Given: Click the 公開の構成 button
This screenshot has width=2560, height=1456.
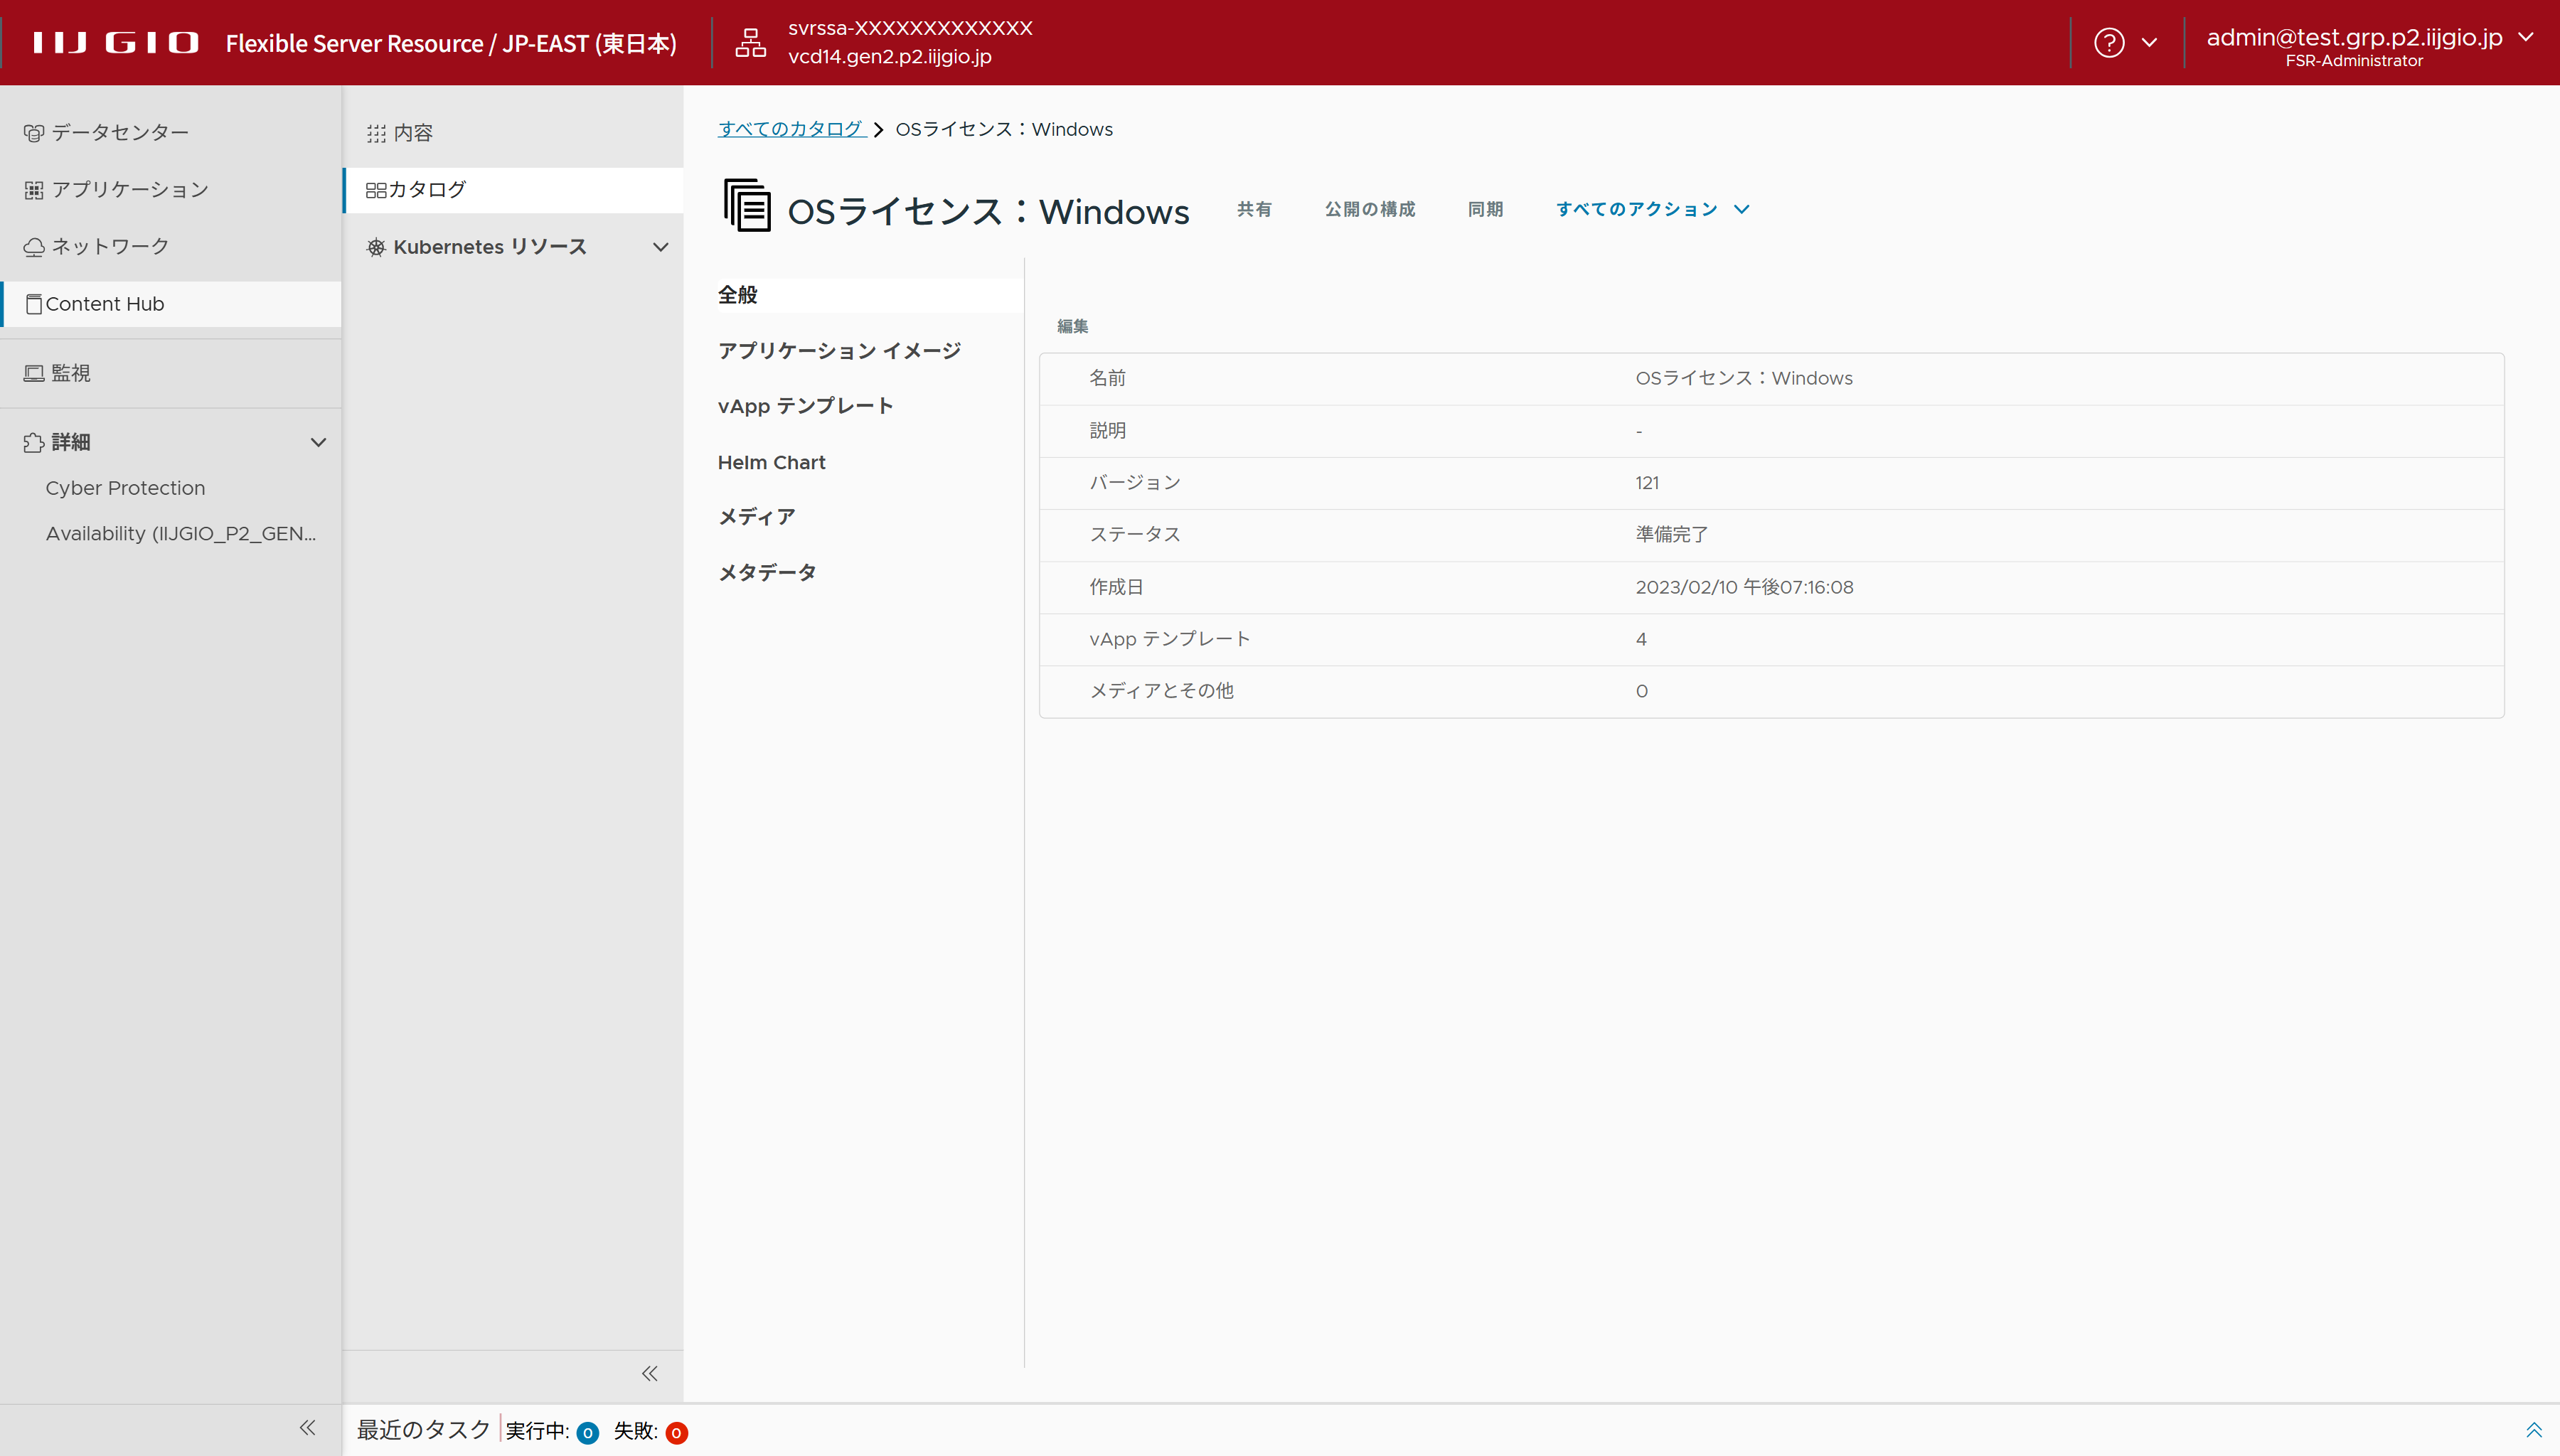Looking at the screenshot, I should click(1370, 209).
